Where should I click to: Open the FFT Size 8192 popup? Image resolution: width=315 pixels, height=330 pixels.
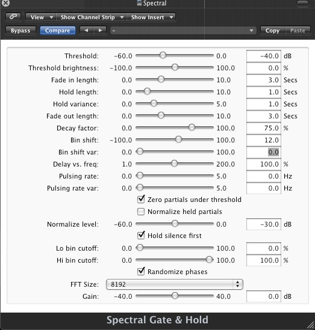(175, 284)
